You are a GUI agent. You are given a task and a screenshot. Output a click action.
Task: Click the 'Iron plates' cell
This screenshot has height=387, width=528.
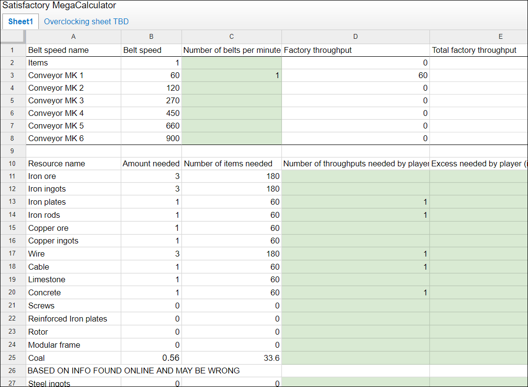pos(73,202)
